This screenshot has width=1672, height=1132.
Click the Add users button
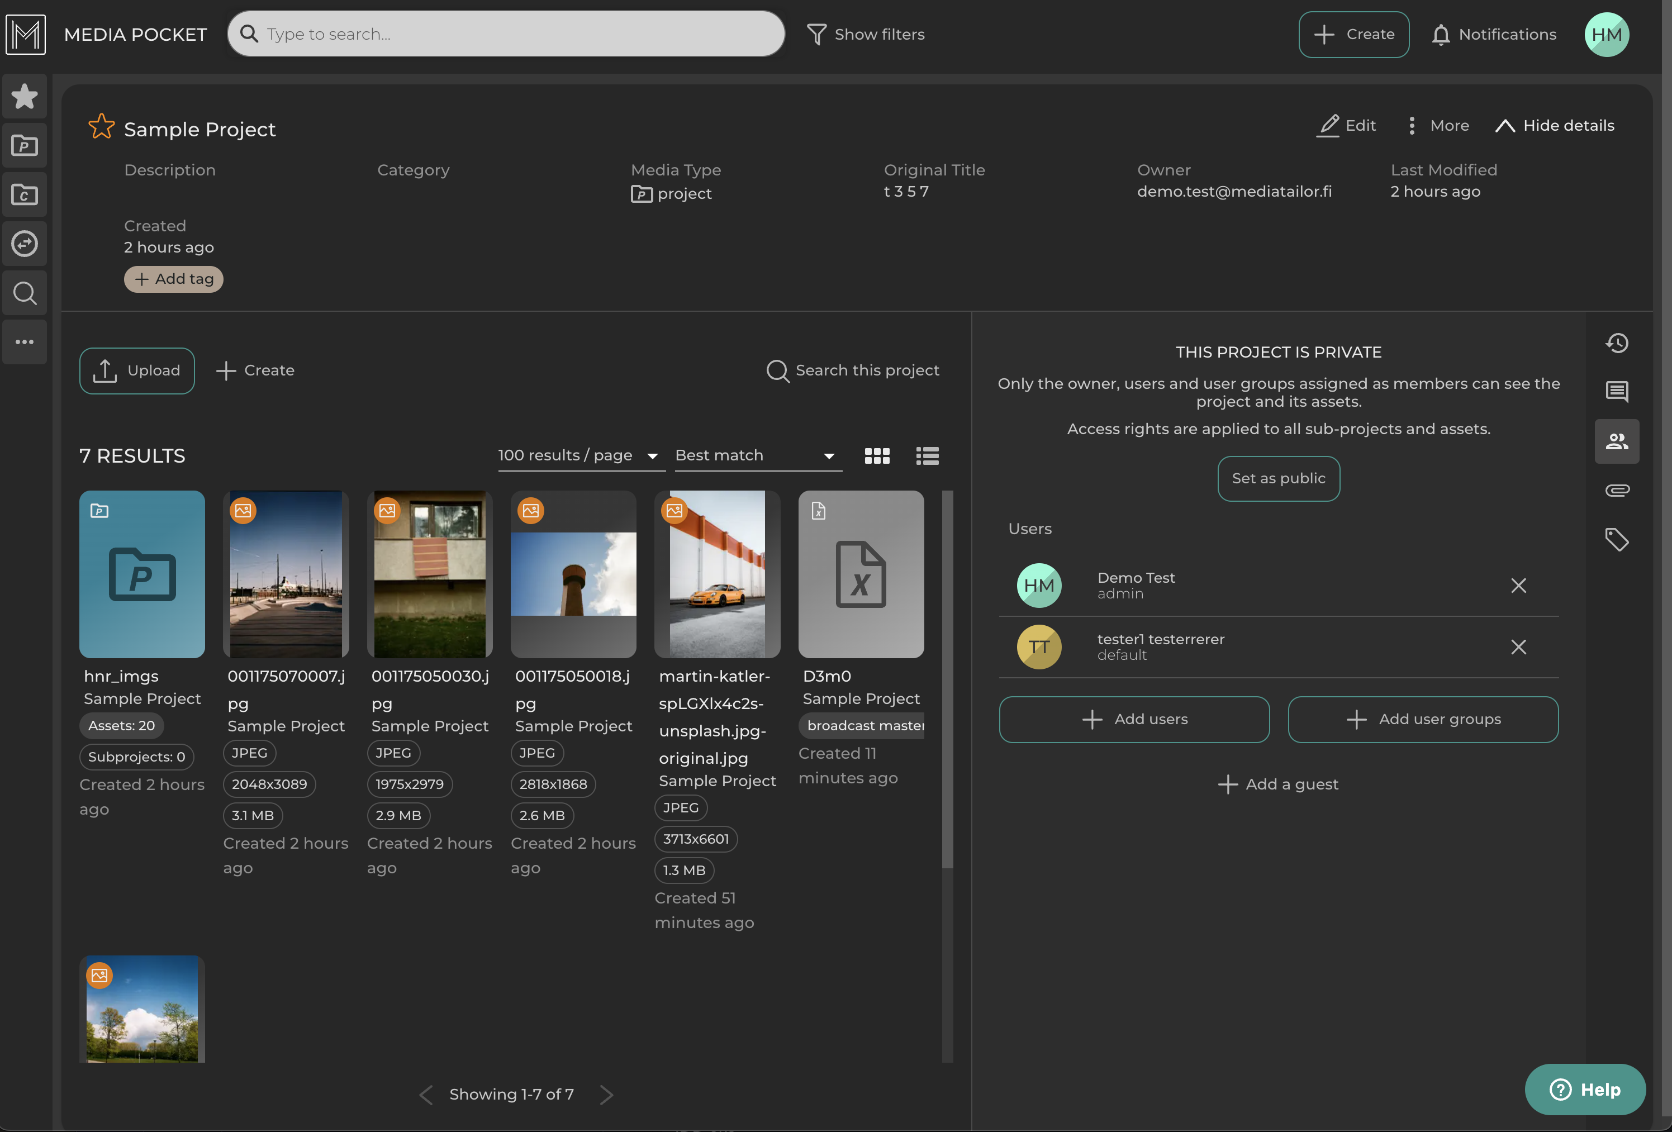[x=1134, y=719]
